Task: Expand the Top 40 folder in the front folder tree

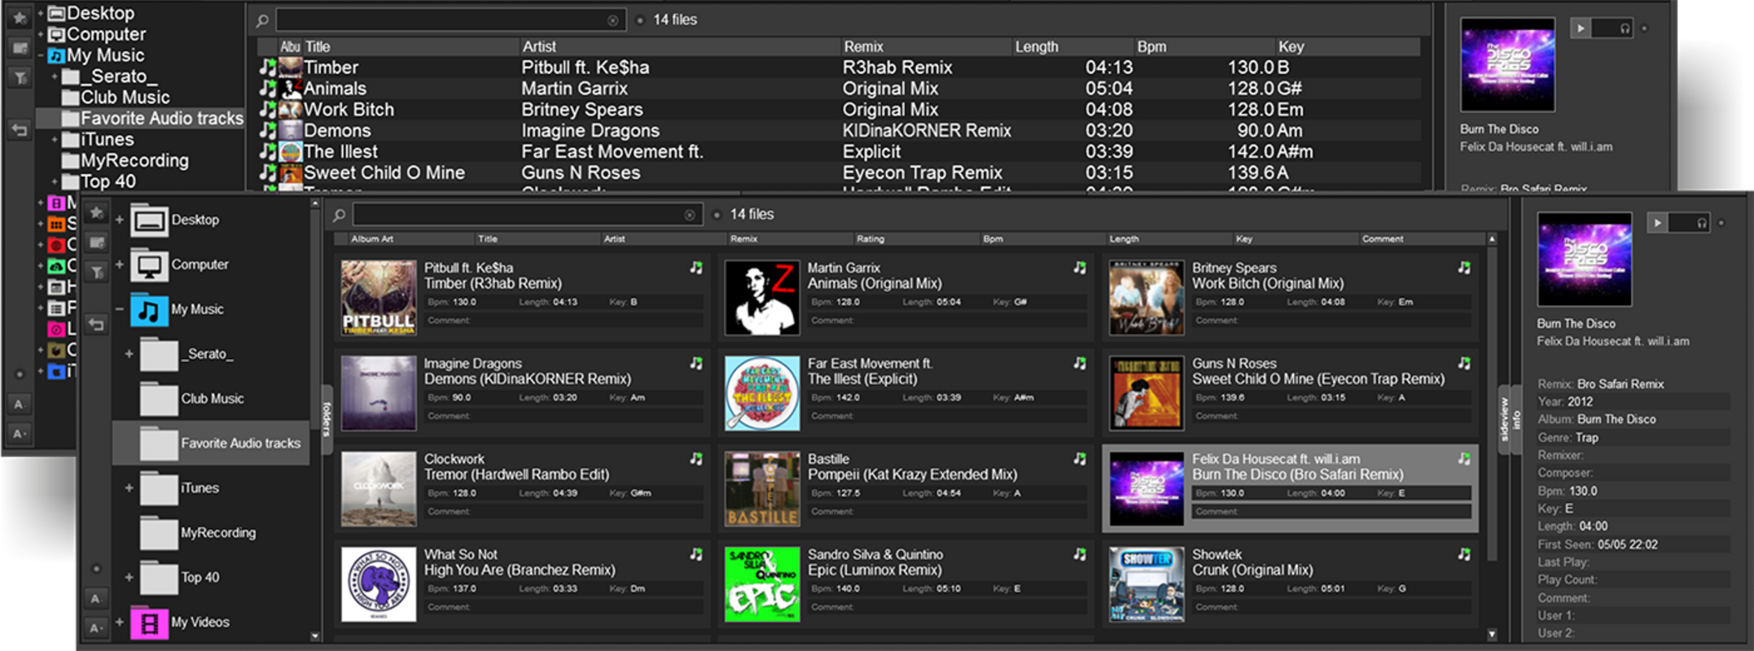Action: pos(129,578)
